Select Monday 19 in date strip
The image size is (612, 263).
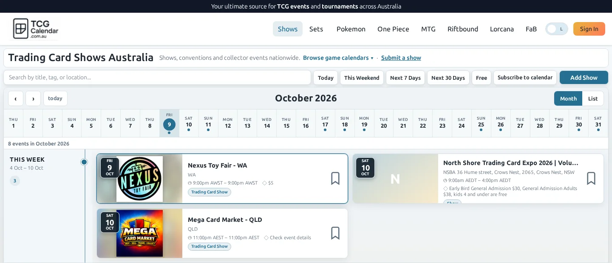point(364,123)
